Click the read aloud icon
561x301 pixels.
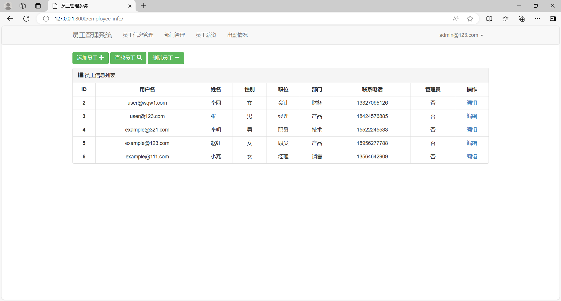(456, 19)
